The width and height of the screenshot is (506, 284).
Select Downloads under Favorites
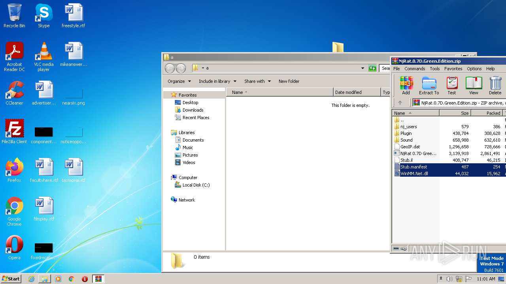(189, 110)
